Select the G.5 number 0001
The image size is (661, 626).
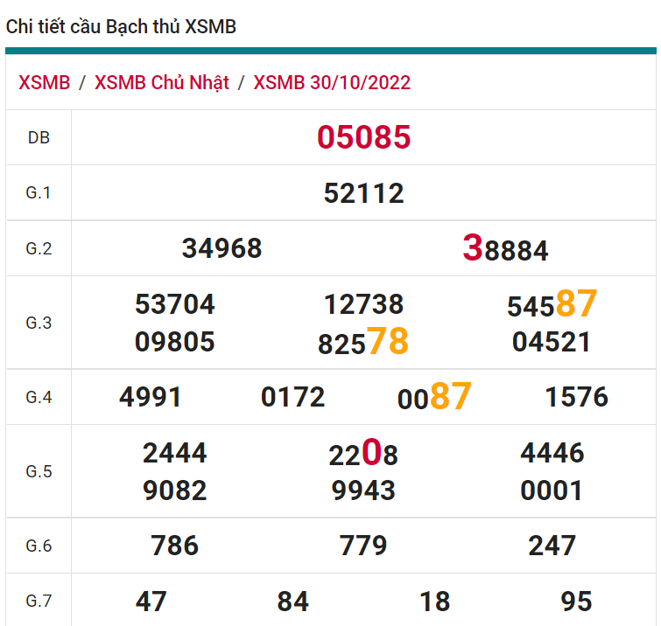click(552, 490)
